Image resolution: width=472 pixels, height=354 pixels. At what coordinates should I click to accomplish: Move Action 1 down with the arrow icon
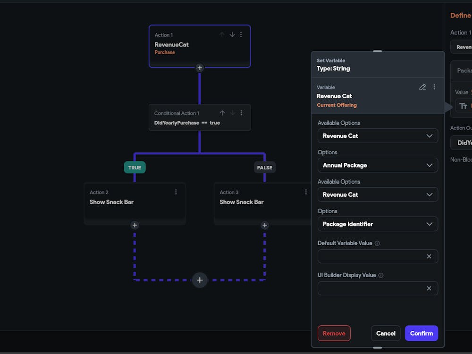[x=232, y=35]
